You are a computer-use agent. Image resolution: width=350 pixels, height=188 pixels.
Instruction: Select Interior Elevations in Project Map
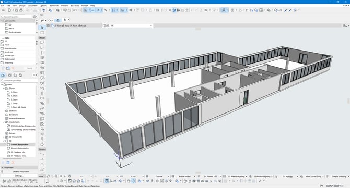pyautogui.click(x=17, y=118)
